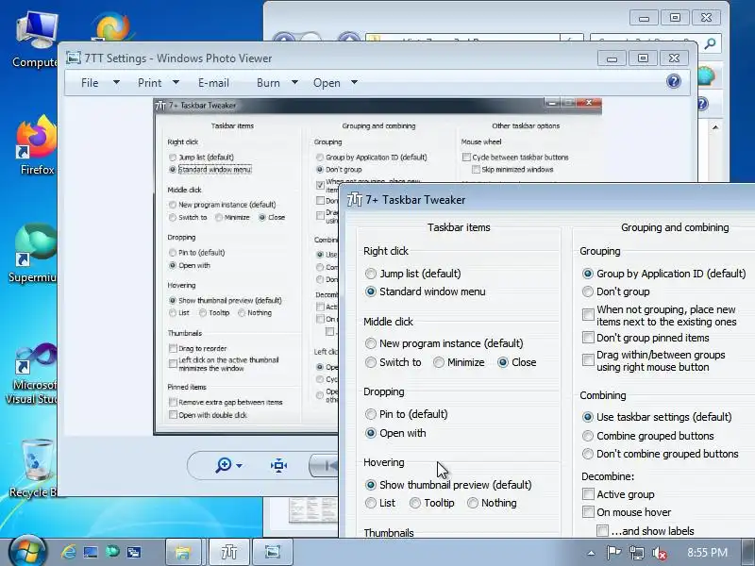Switch to Photo Viewer taskbar button
The image size is (755, 566).
[x=272, y=552]
